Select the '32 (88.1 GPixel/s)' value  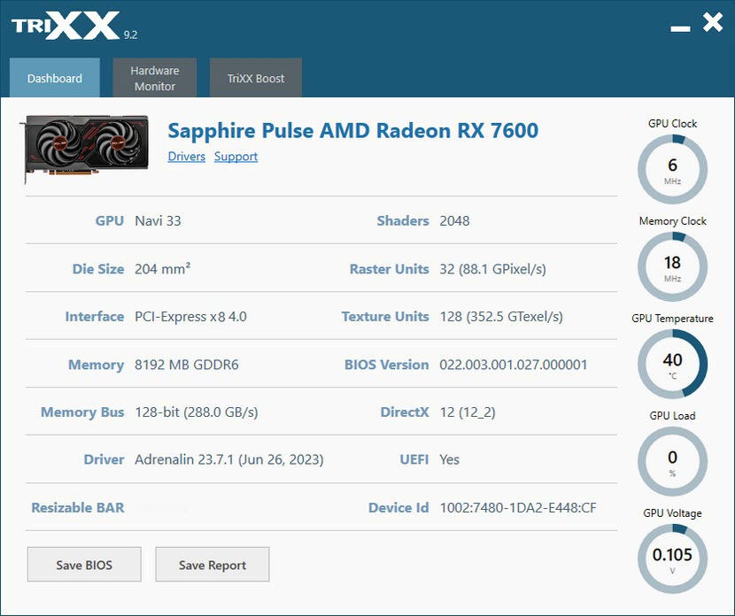pyautogui.click(x=492, y=269)
